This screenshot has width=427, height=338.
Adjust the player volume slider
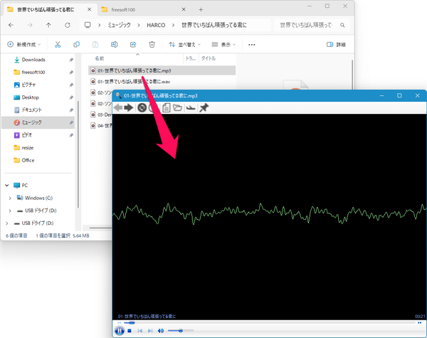pos(181,331)
